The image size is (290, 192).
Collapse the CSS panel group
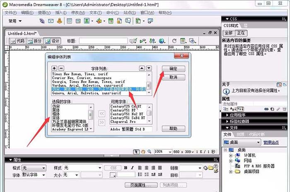click(227, 19)
